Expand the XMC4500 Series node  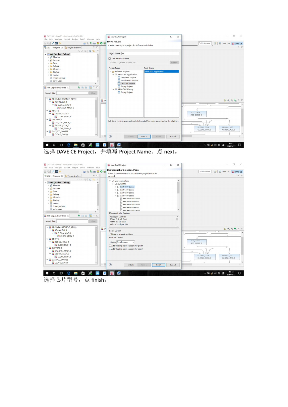point(116,193)
